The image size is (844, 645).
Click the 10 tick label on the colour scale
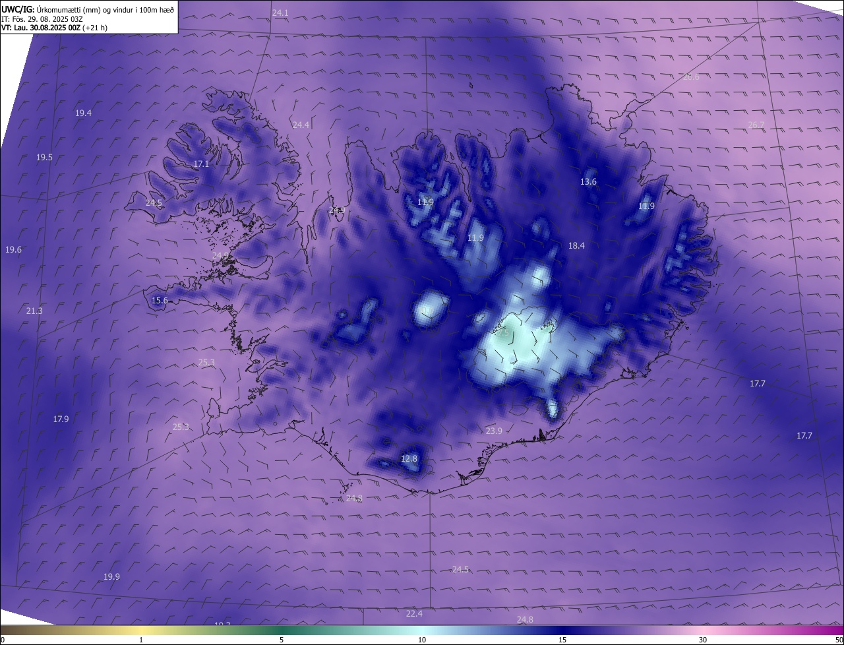[422, 640]
